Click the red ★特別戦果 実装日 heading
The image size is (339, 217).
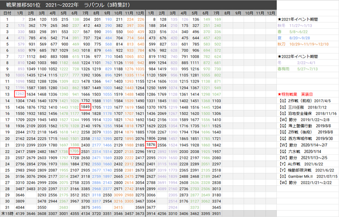point(295,94)
